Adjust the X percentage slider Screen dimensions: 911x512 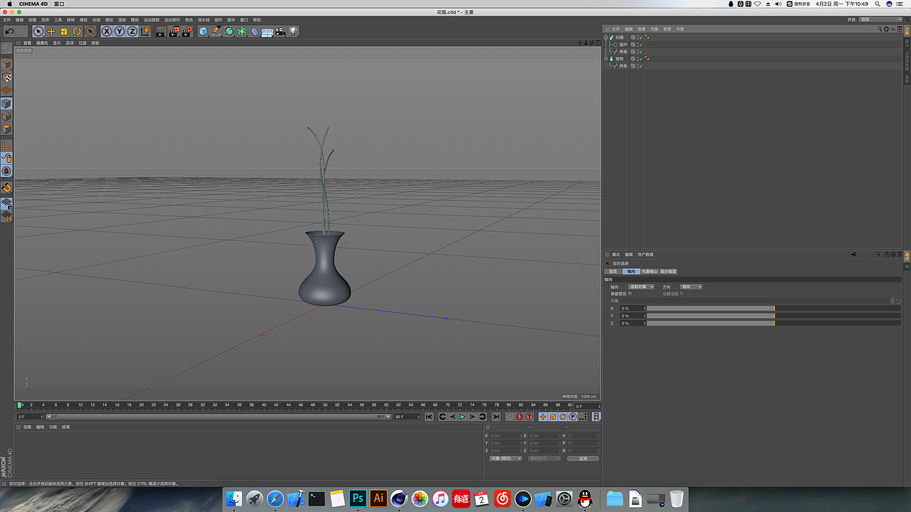(774, 309)
